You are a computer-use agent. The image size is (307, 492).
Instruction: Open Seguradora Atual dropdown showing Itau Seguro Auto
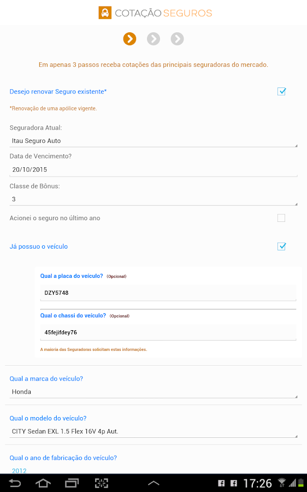153,141
